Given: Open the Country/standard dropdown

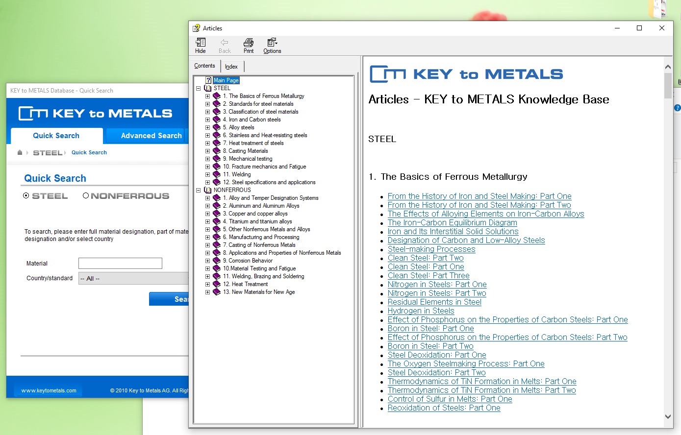Looking at the screenshot, I should click(x=133, y=278).
